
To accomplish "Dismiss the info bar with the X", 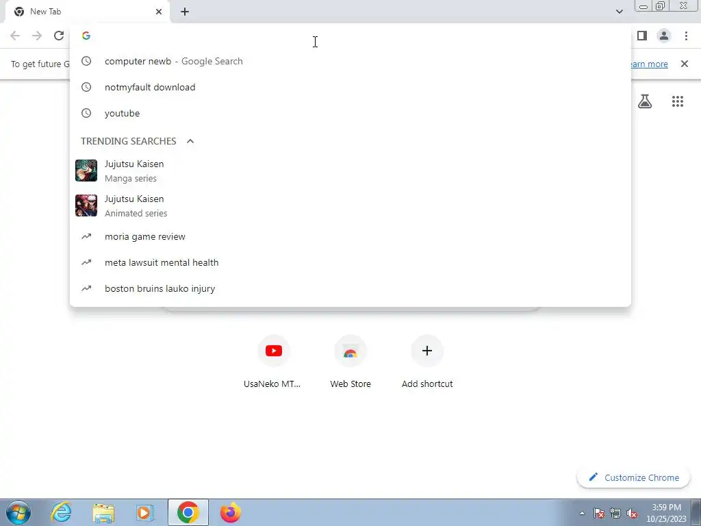I will pos(685,64).
